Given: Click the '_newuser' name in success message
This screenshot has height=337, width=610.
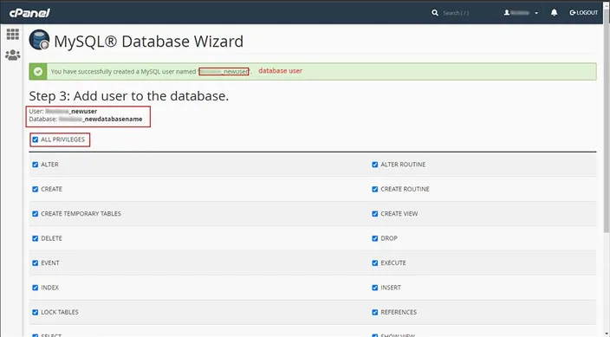Looking at the screenshot, I should (x=235, y=72).
